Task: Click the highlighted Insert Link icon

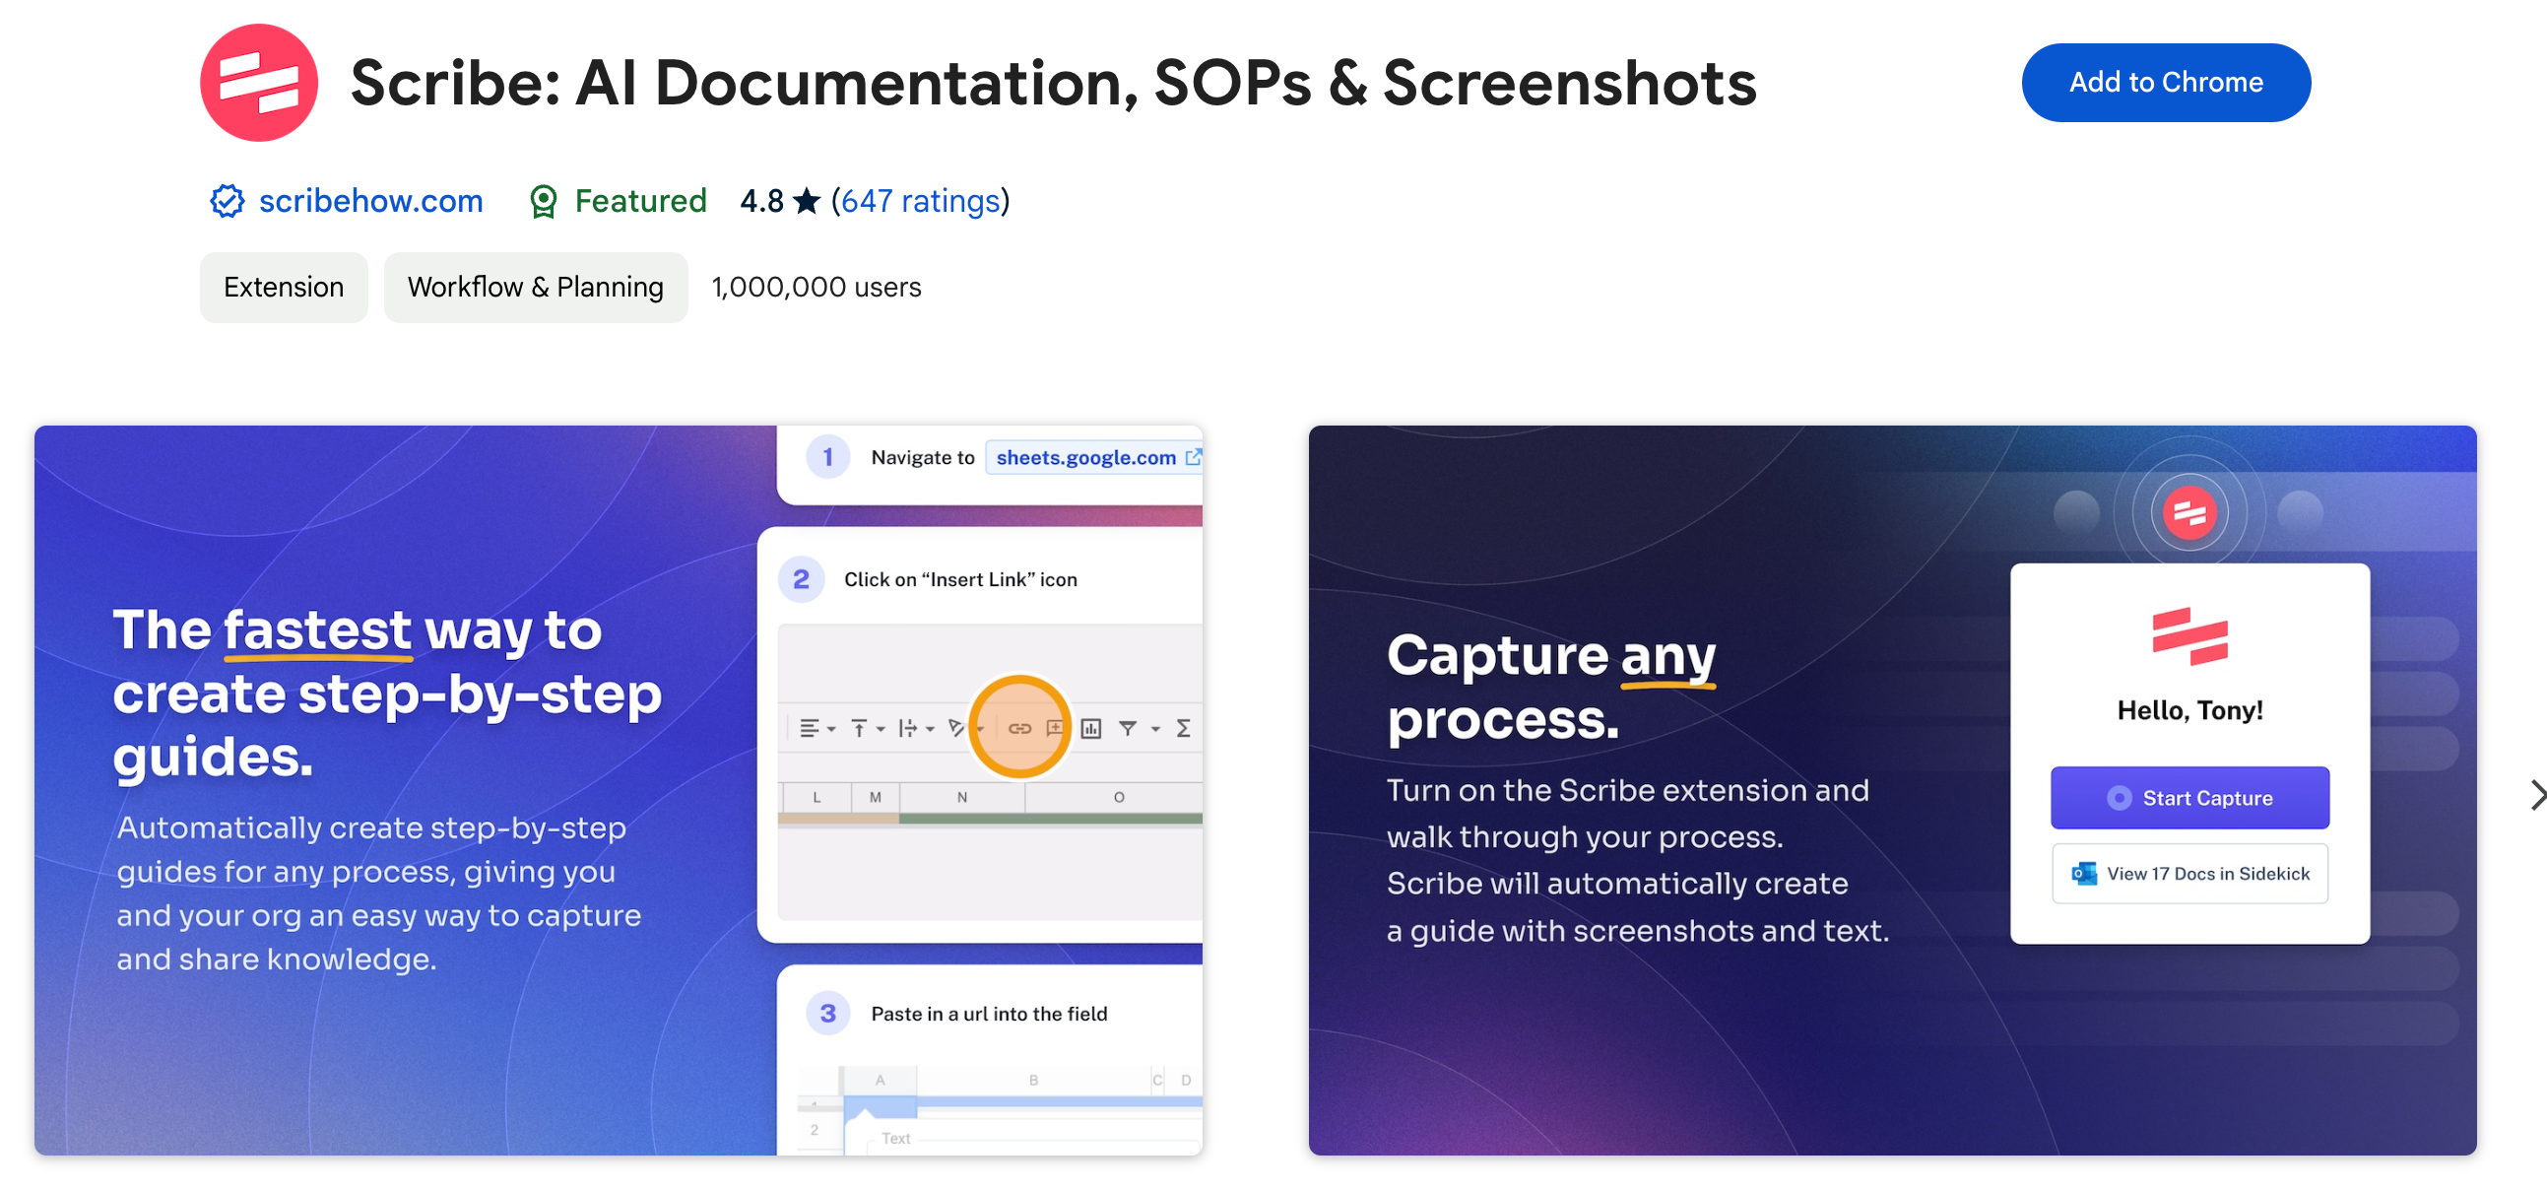Action: (1018, 728)
